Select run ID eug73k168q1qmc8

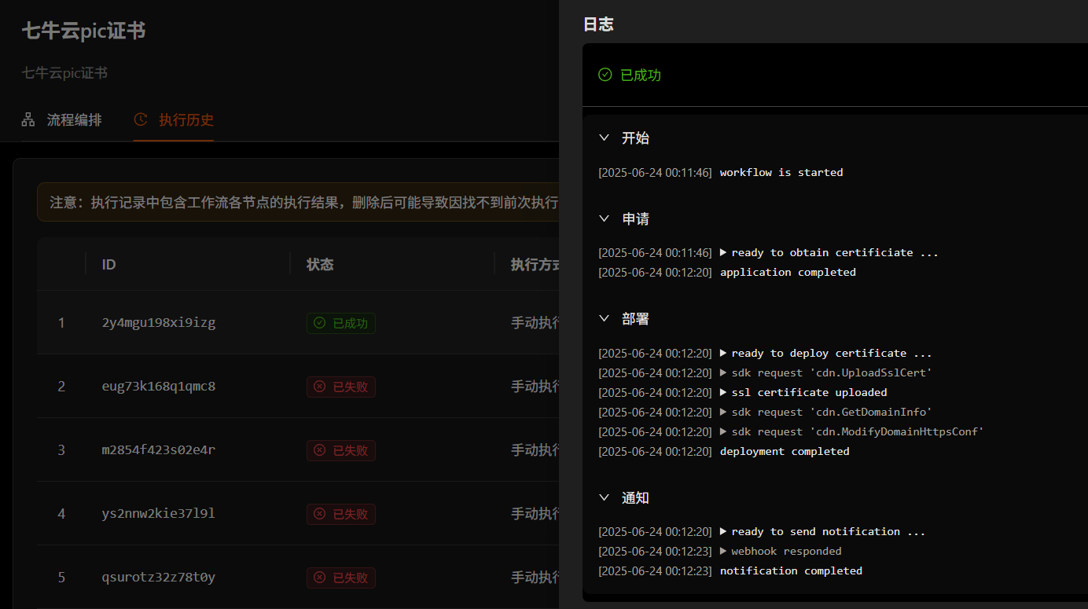coord(159,387)
